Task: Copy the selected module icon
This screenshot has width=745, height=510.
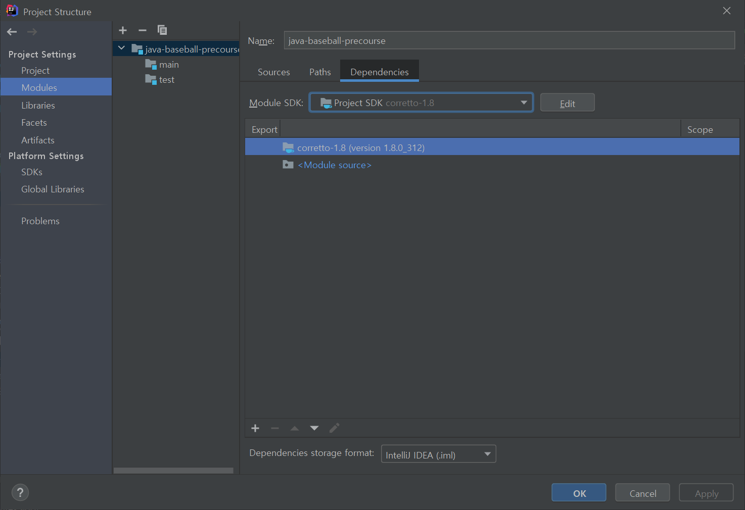Action: [x=162, y=30]
